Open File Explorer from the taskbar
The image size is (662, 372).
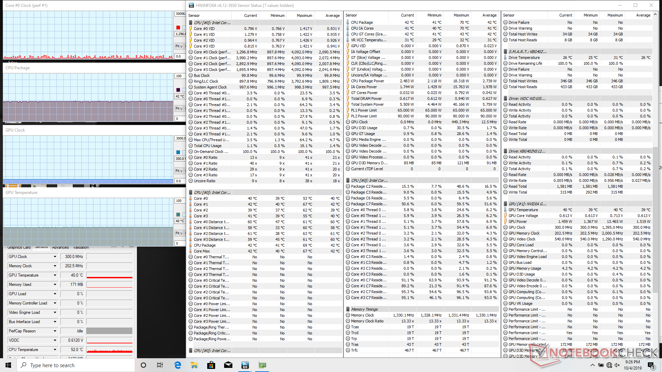pyautogui.click(x=194, y=365)
